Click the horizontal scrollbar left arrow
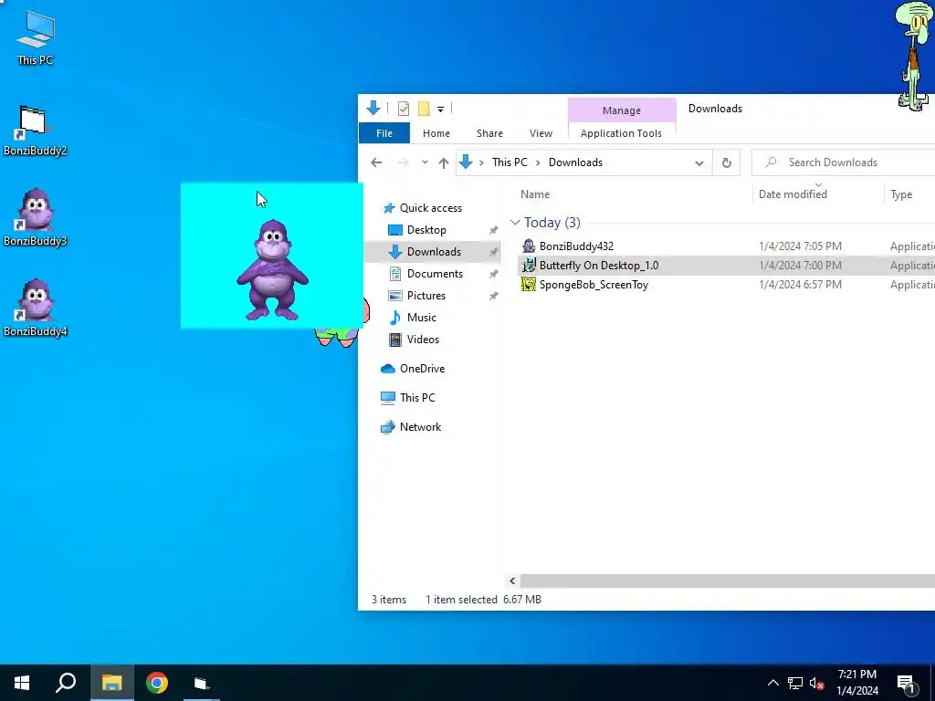This screenshot has width=935, height=701. (512, 581)
